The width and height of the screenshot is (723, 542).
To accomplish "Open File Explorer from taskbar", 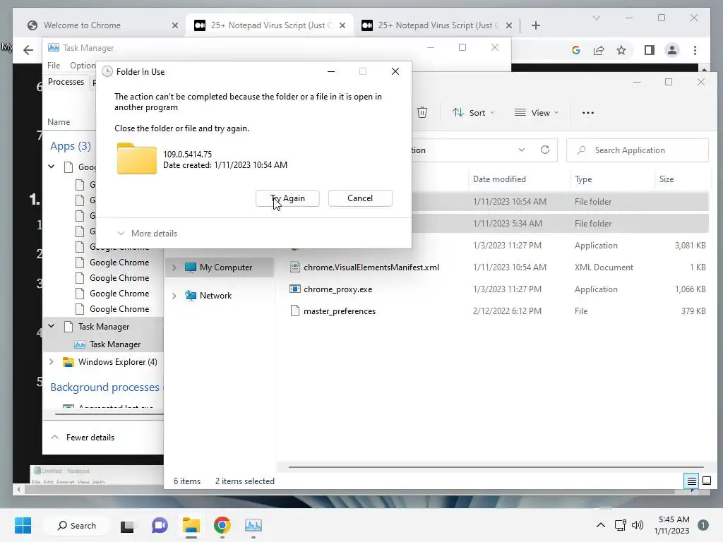I will [191, 525].
